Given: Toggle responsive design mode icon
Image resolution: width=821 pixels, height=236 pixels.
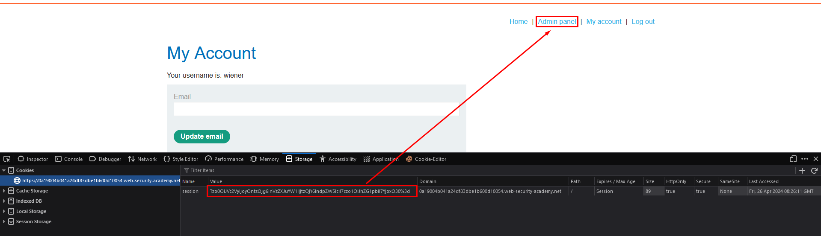Looking at the screenshot, I should (x=793, y=159).
